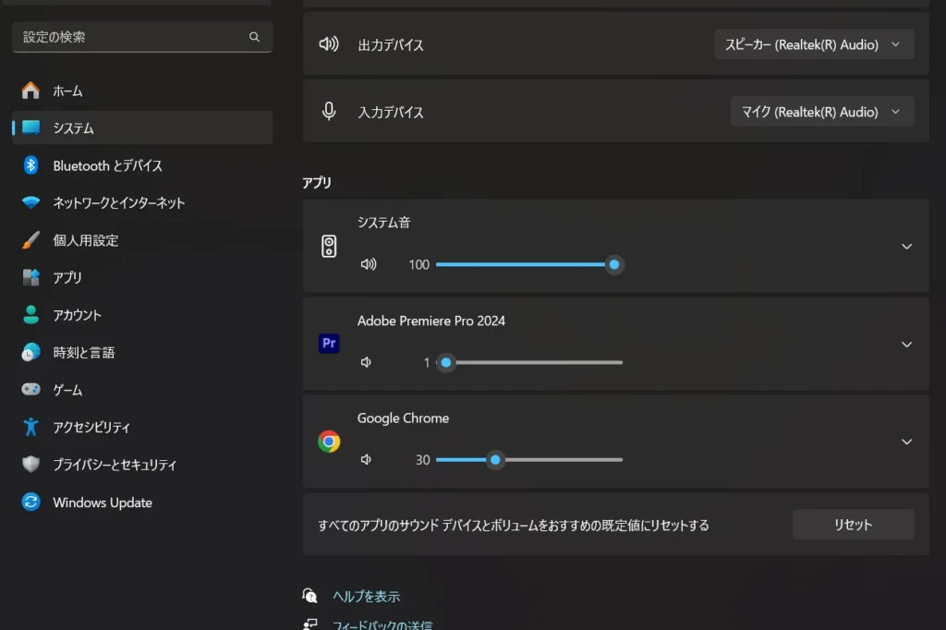
Task: Click the Google Chrome app icon
Action: (329, 442)
